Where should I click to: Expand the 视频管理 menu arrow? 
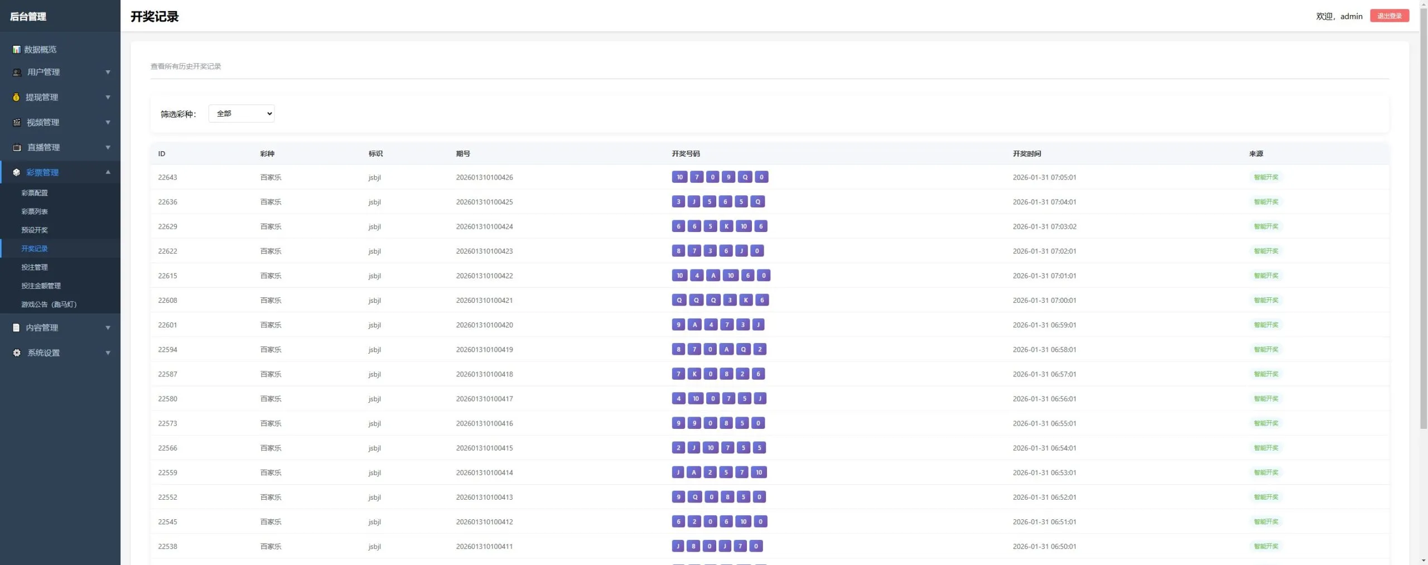(x=108, y=123)
